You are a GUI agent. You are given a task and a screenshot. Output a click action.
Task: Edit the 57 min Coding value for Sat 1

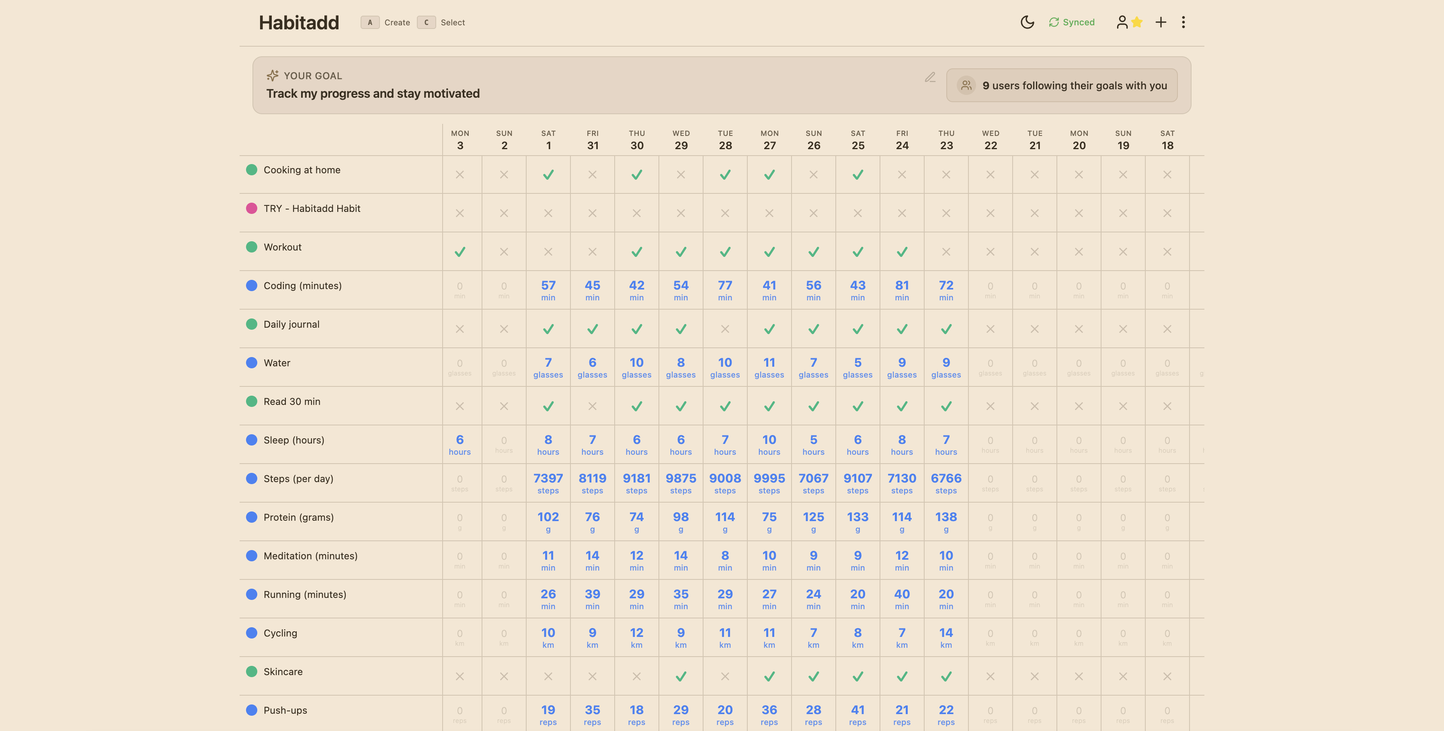pyautogui.click(x=548, y=290)
